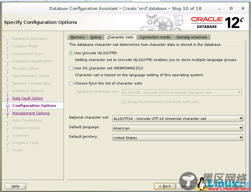Click the Configuration Options step bullet icon
Viewport: 251px width, 192px height.
click(7, 106)
